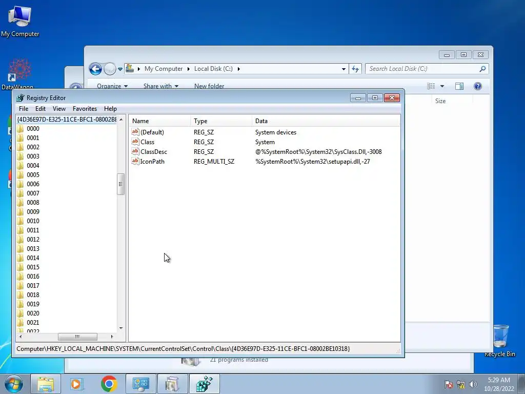The height and width of the screenshot is (394, 525).
Task: Select the {4D36E97D-E325-11CE-BFC1 key in tree
Action: pos(67,119)
